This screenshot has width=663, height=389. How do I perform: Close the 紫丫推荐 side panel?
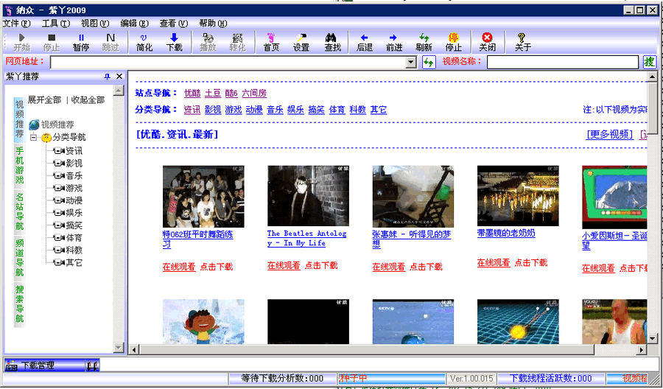[x=119, y=77]
